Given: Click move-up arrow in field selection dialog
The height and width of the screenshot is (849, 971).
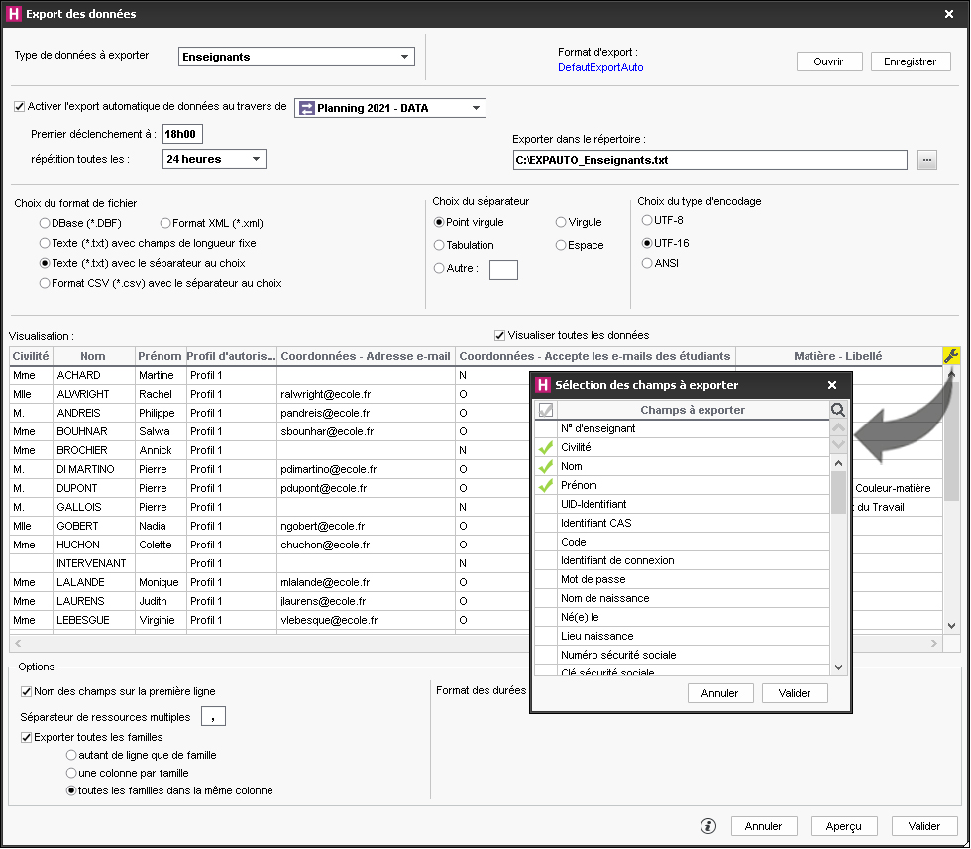Looking at the screenshot, I should [x=838, y=427].
